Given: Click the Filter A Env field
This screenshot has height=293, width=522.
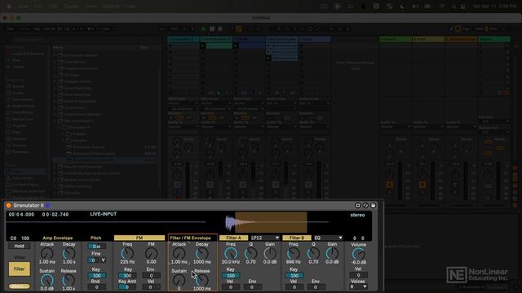Looking at the screenshot, I should (x=252, y=287).
